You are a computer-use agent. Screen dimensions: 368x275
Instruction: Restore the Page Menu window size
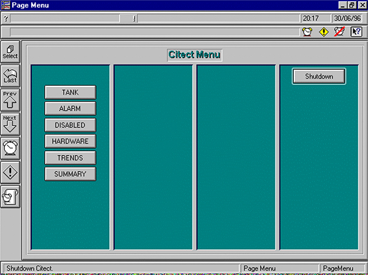351,5
